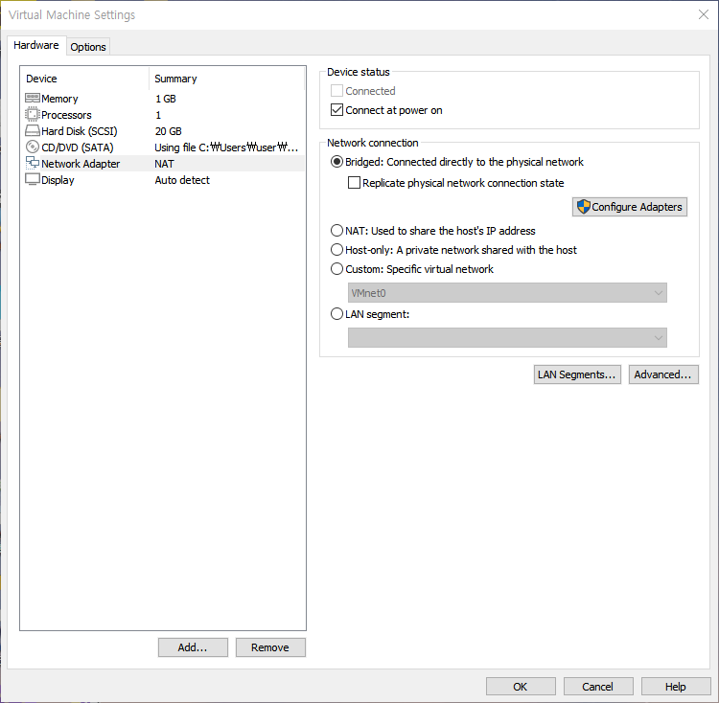Open Help for VM settings
Viewport: 719px width, 703px height.
click(x=676, y=687)
